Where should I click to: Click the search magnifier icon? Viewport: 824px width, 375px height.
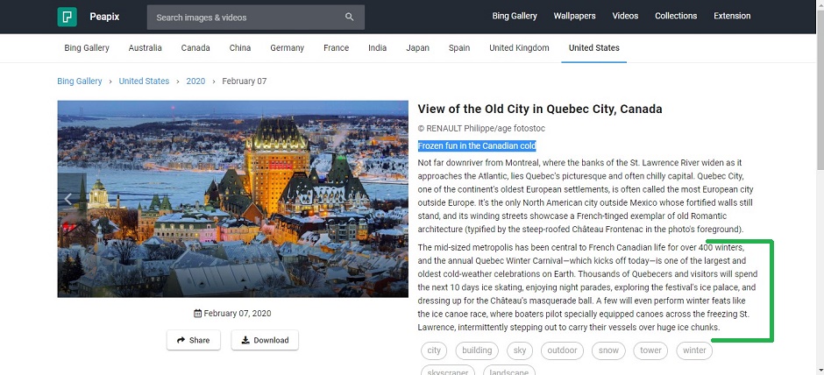[x=350, y=18]
